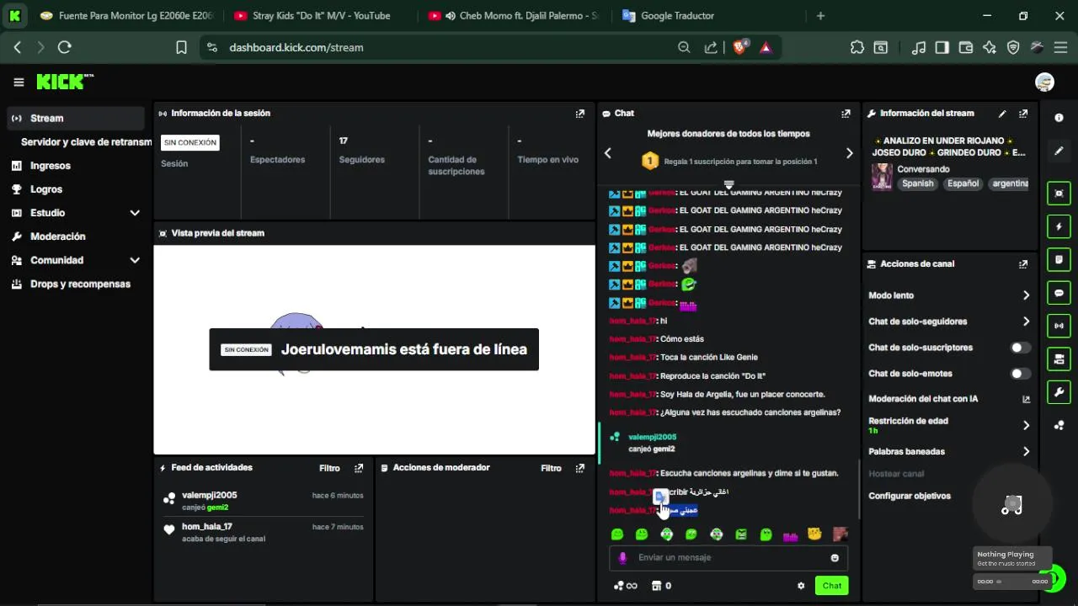This screenshot has width=1078, height=606.
Task: Click Configurar objetivos
Action: [910, 496]
